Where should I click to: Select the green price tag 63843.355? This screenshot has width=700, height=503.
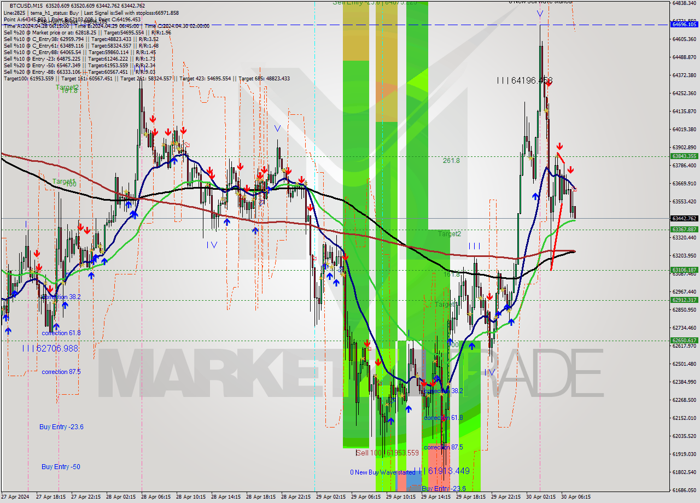click(x=685, y=156)
